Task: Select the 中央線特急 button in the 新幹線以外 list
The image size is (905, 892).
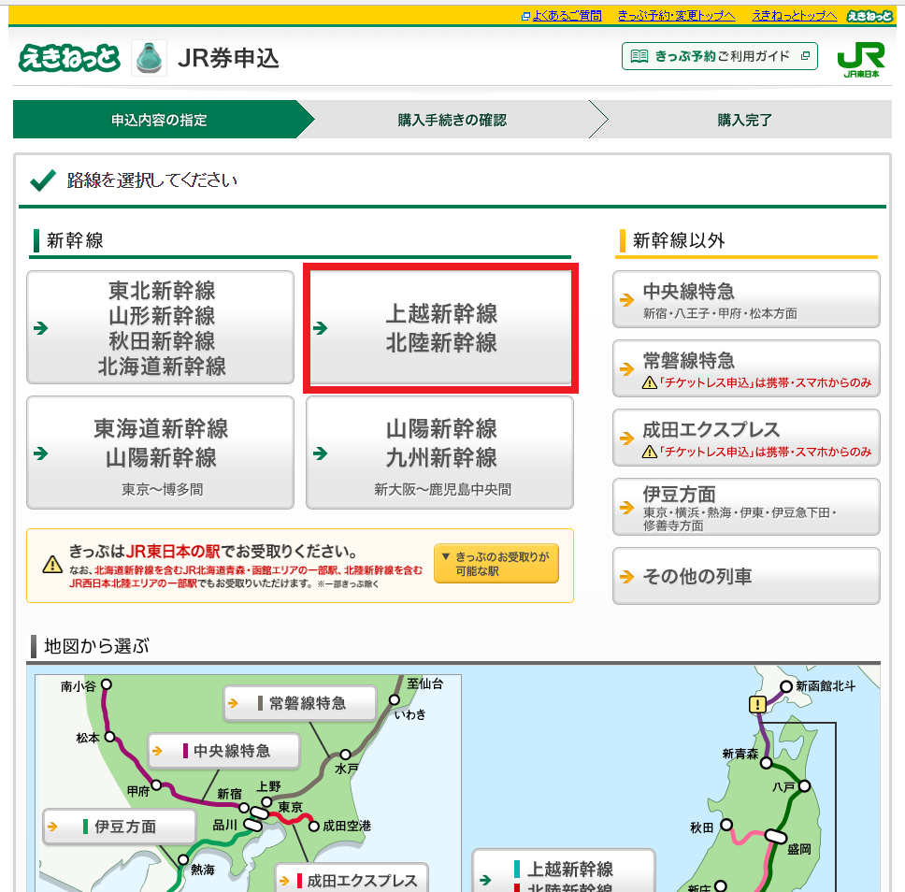Action: 746,299
